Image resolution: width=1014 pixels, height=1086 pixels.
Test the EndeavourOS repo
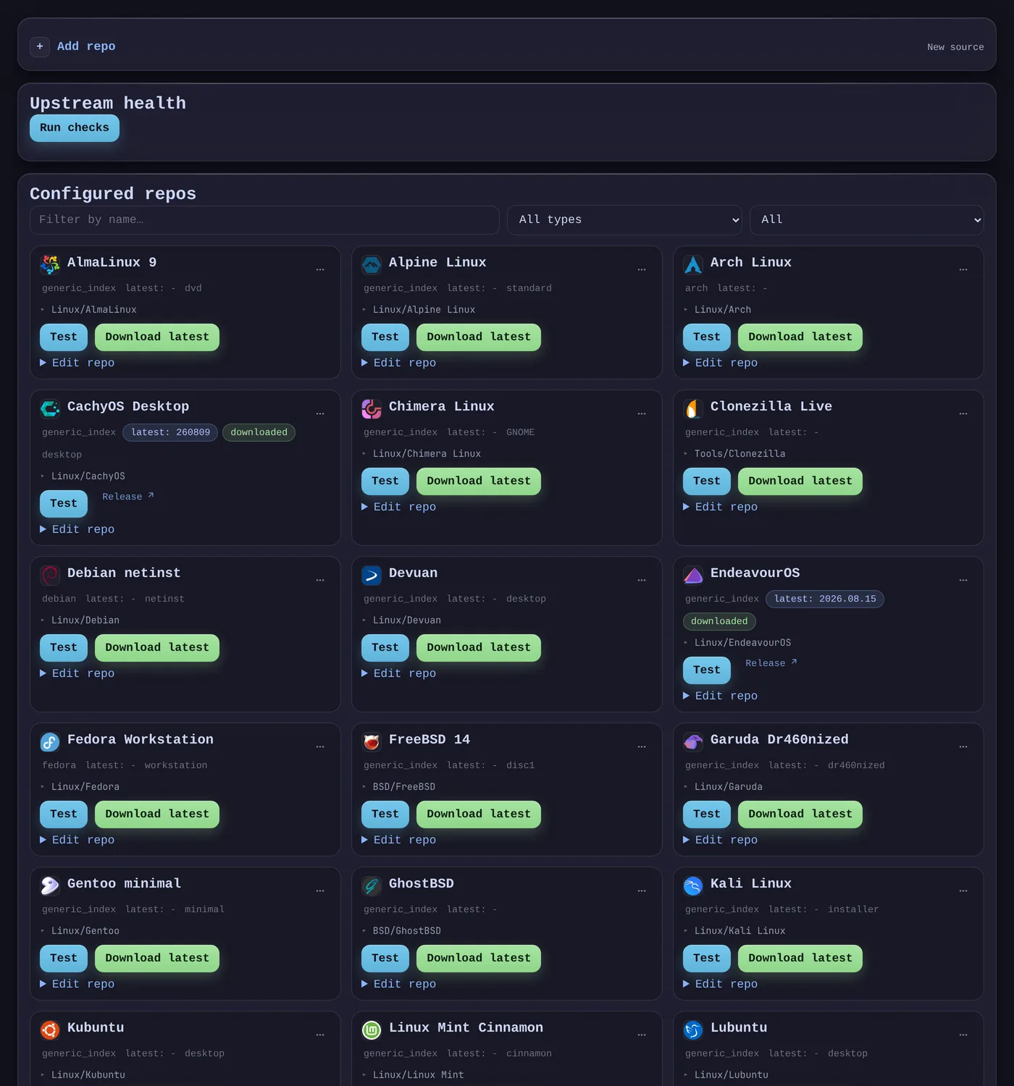[707, 670]
